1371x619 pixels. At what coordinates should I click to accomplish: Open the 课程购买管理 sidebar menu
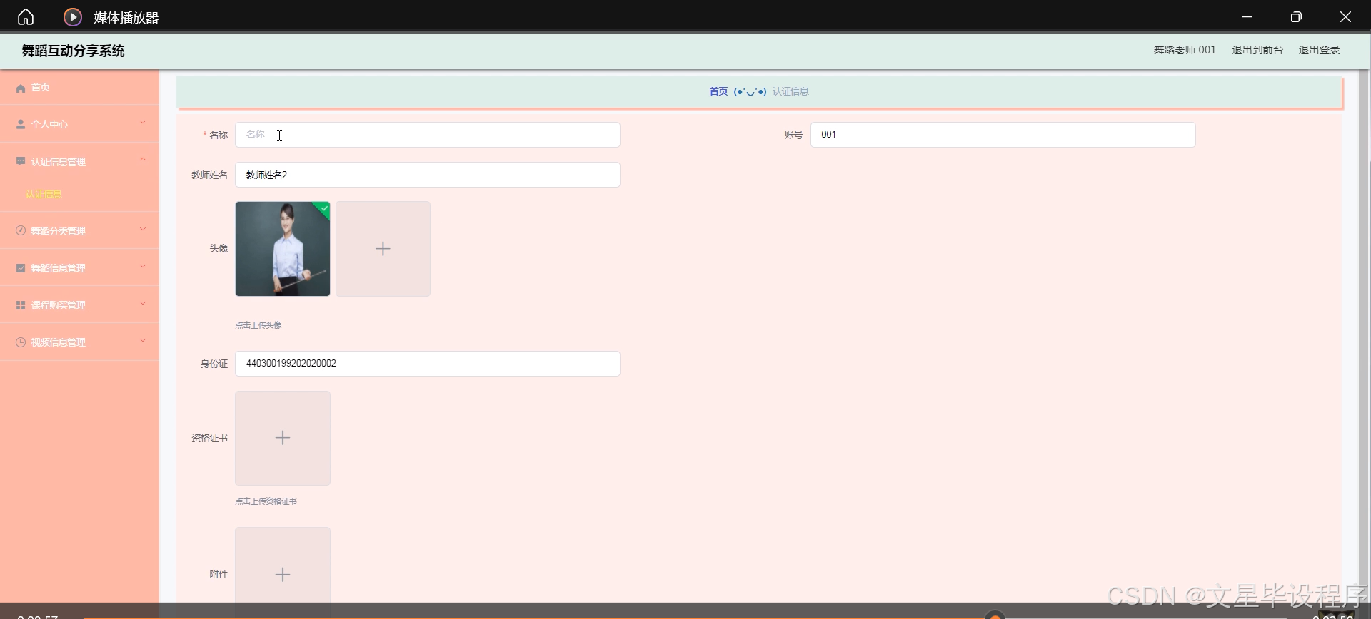click(x=79, y=305)
